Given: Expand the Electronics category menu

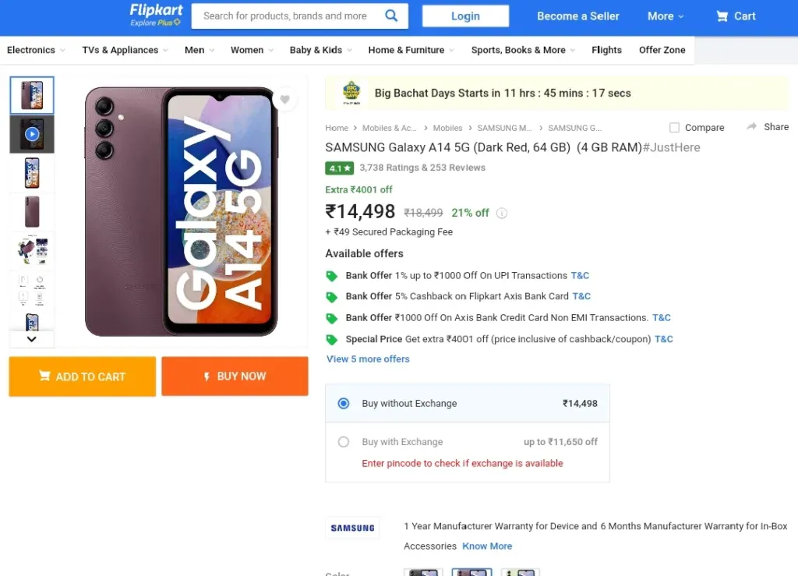Looking at the screenshot, I should [36, 50].
